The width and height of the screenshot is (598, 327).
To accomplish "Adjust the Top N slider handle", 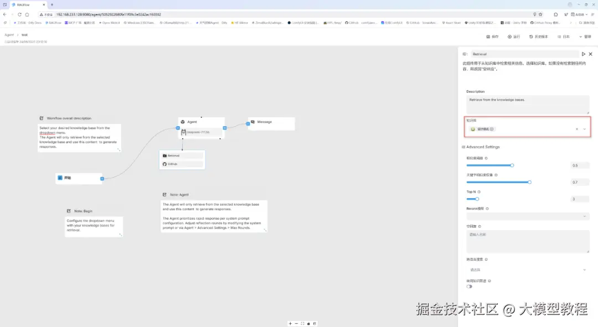I will (477, 199).
